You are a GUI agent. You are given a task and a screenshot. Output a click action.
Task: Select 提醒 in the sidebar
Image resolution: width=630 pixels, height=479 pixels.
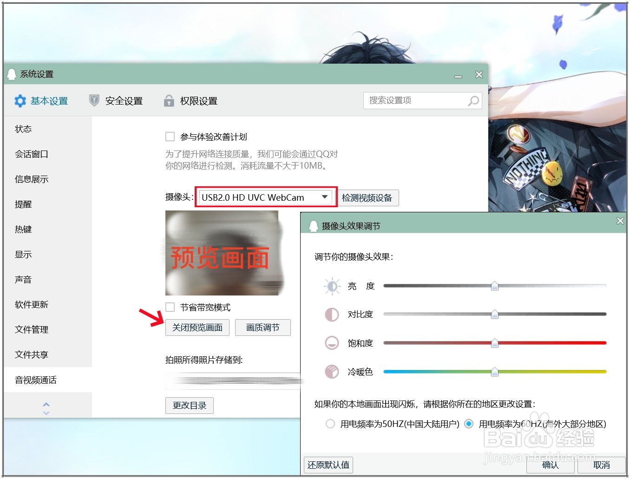(48, 204)
